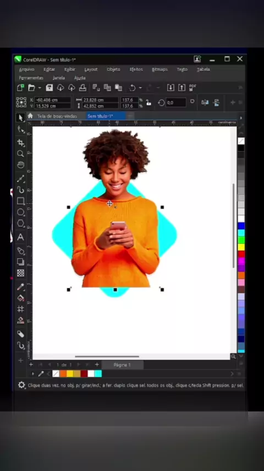264x471 pixels.
Task: Select the Crop tool in toolbox
Action: coord(20,143)
